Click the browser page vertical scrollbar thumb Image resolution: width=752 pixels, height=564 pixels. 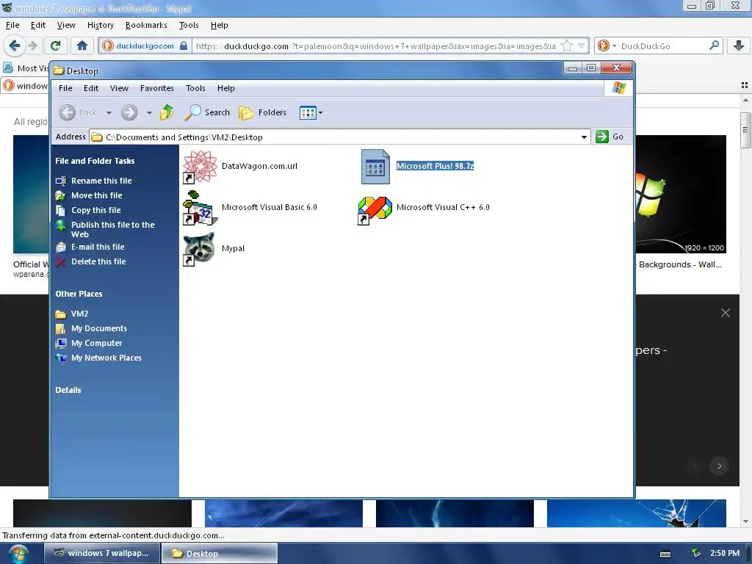[745, 130]
